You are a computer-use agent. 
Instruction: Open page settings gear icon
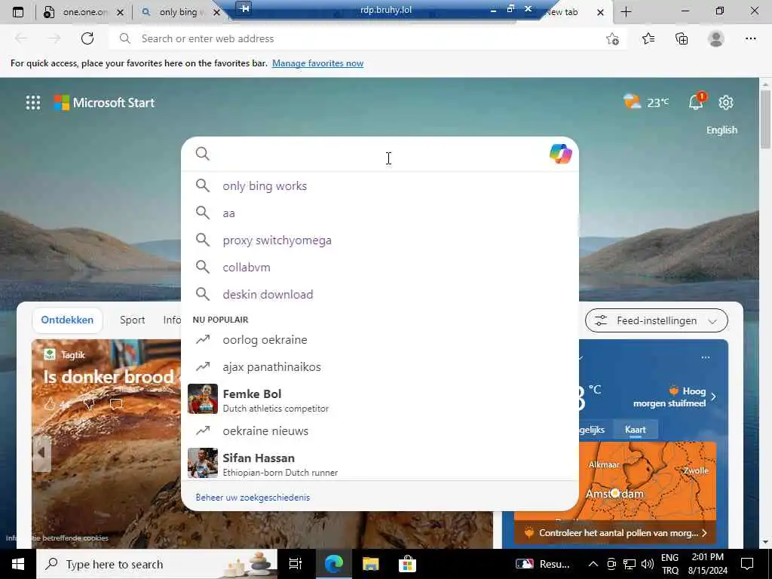tap(726, 103)
